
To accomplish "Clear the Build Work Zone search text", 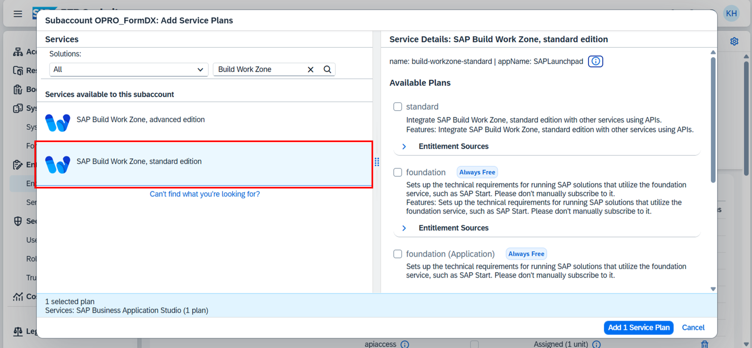I will point(310,69).
